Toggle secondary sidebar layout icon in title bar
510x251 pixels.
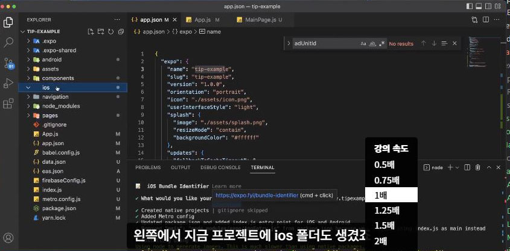click(x=488, y=6)
